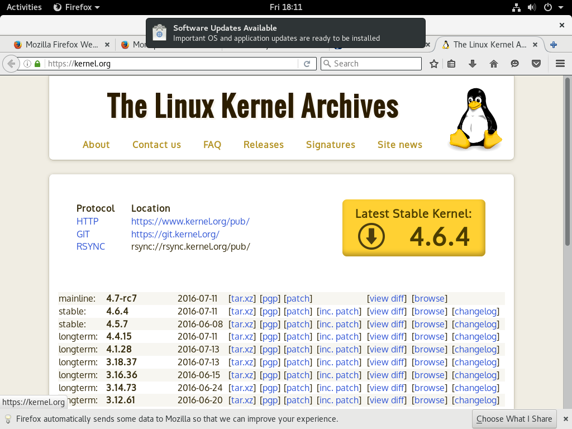Open the https://git.kernel.org/ link
572x429 pixels.
175,234
